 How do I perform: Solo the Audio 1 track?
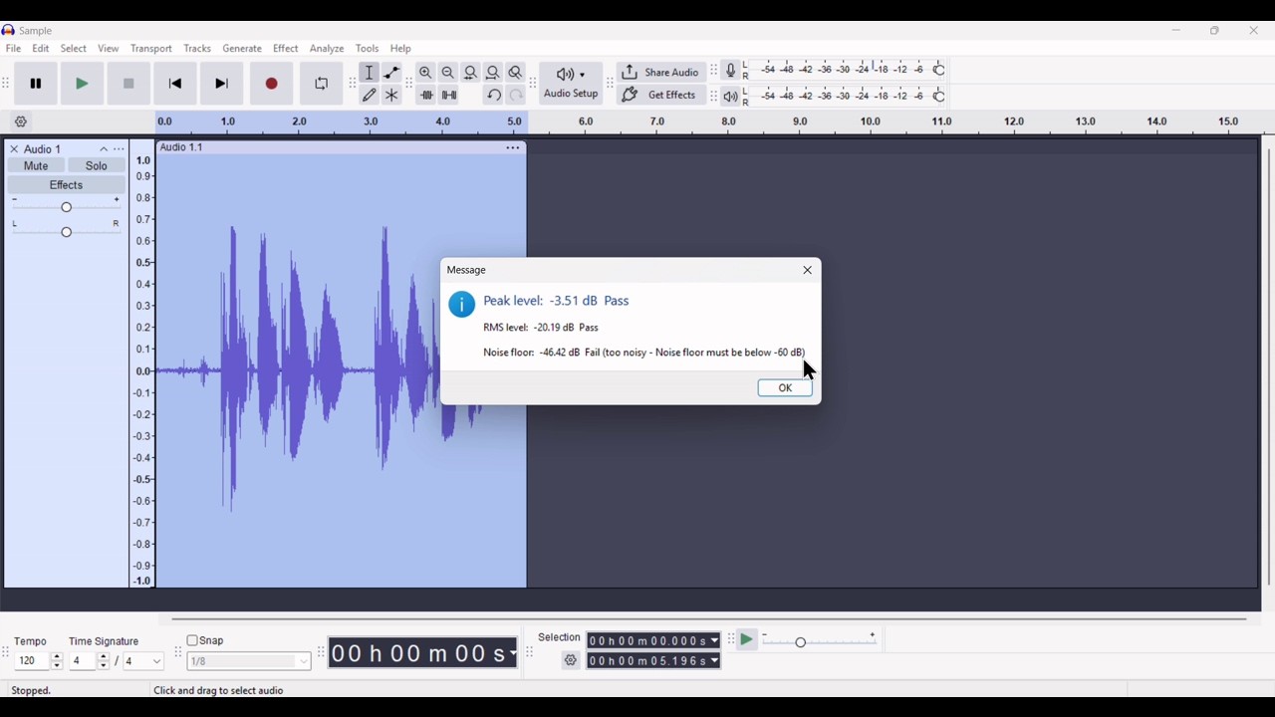97,166
